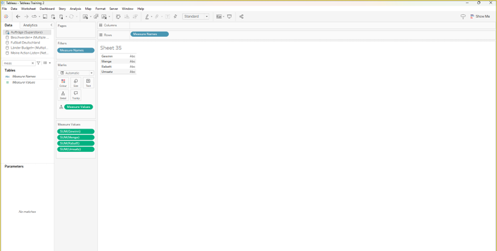497x251 pixels.
Task: Select the Länder Budget+ data source
Action: pyautogui.click(x=27, y=48)
